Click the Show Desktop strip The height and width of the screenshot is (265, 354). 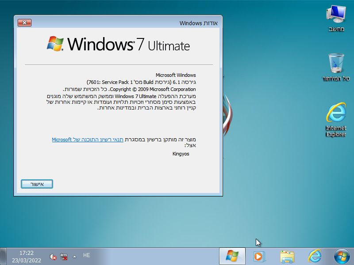pyautogui.click(x=3, y=256)
